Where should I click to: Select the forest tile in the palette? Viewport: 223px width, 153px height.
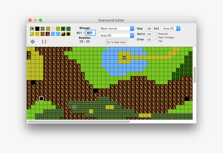click(63, 28)
